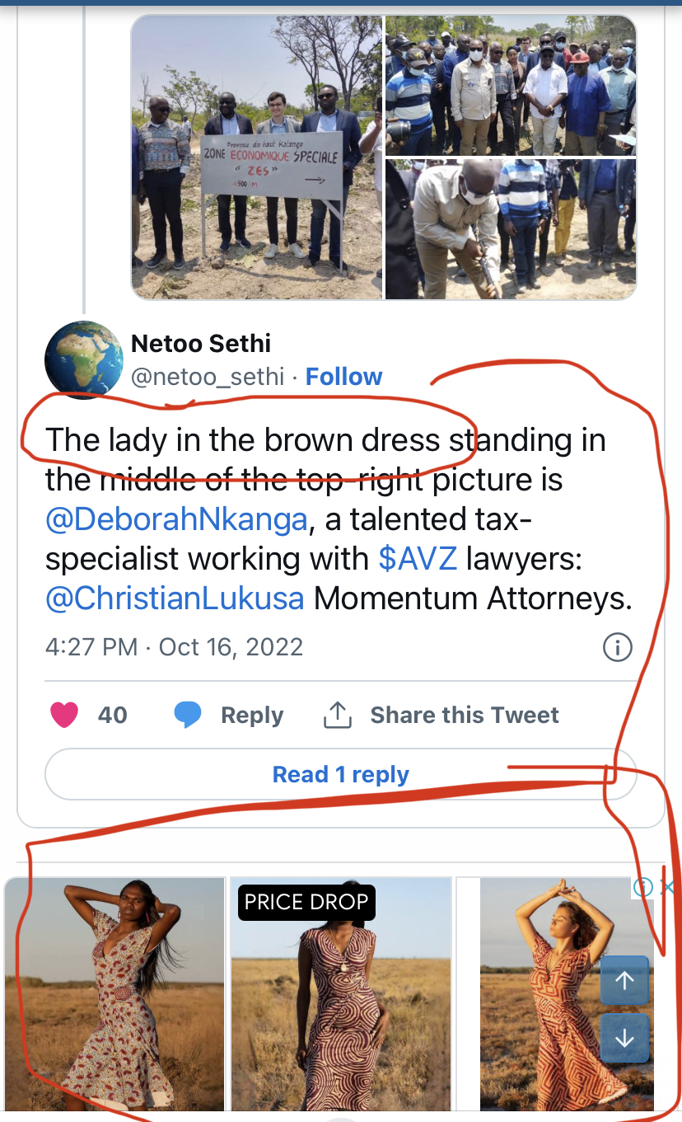Click the AdChoices icon on the ad
Viewport: 682px width, 1122px height.
tap(643, 887)
